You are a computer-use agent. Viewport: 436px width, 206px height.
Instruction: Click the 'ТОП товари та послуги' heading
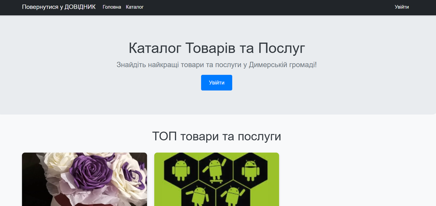tap(217, 136)
